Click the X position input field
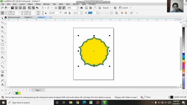Image resolution: width=187 pixels, height=105 pixels. 13,12
